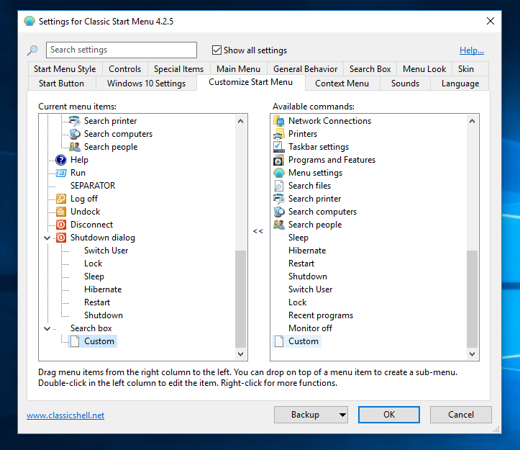The width and height of the screenshot is (520, 450).
Task: Click the available commands scrollbar thumb
Action: (473, 299)
